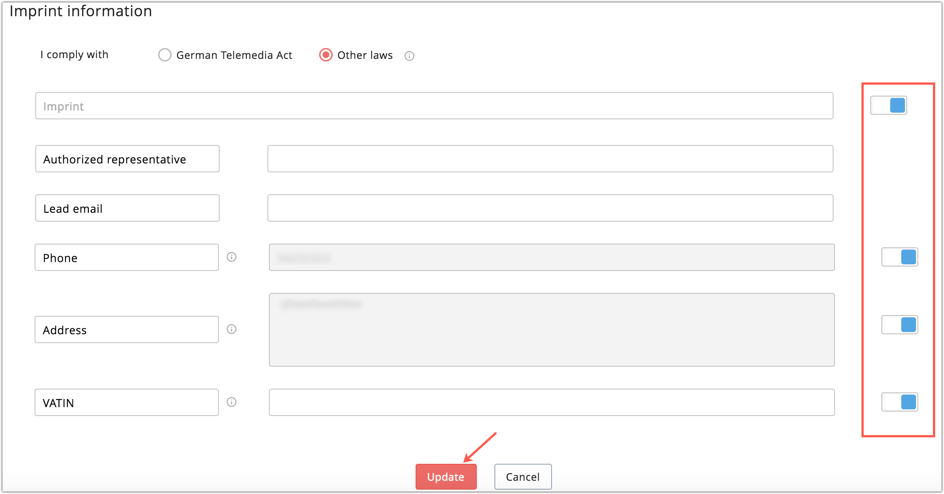The width and height of the screenshot is (944, 494).
Task: Select German Telemedia Act radio option
Action: (165, 55)
